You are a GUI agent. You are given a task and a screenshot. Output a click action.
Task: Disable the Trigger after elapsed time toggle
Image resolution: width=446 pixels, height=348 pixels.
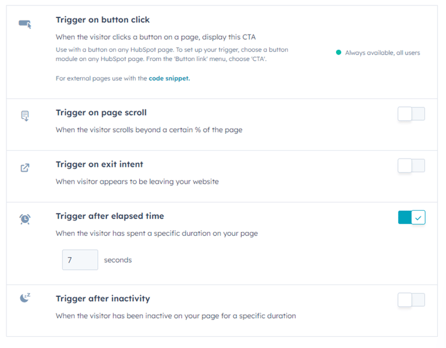412,217
